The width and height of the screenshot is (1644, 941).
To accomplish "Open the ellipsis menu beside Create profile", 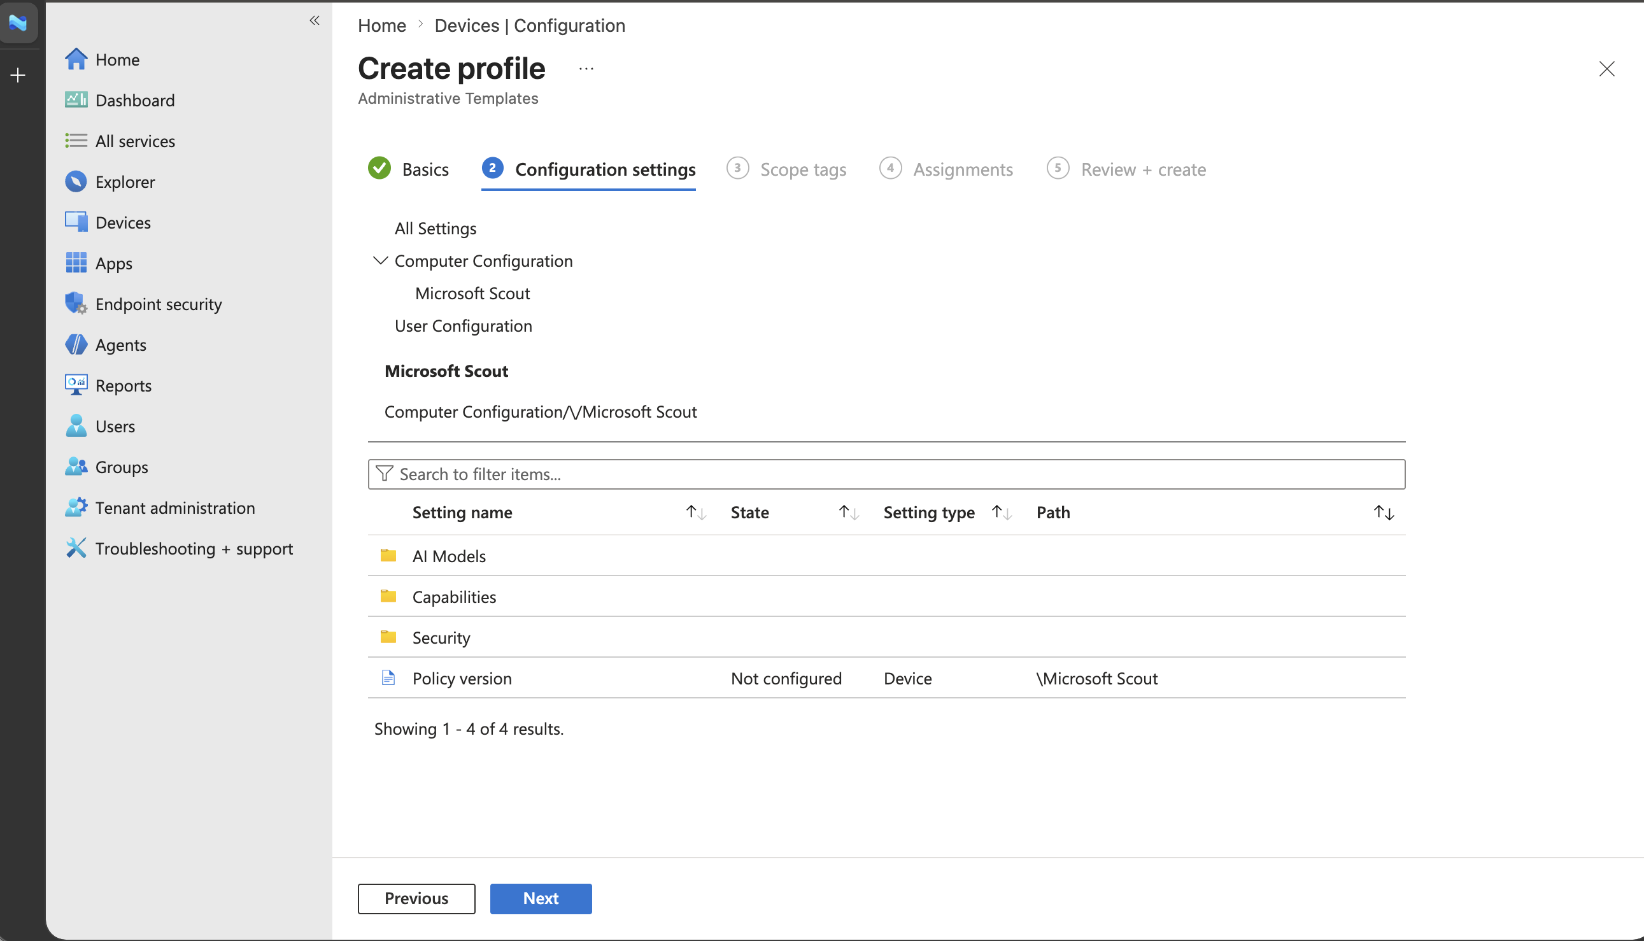I will (586, 69).
